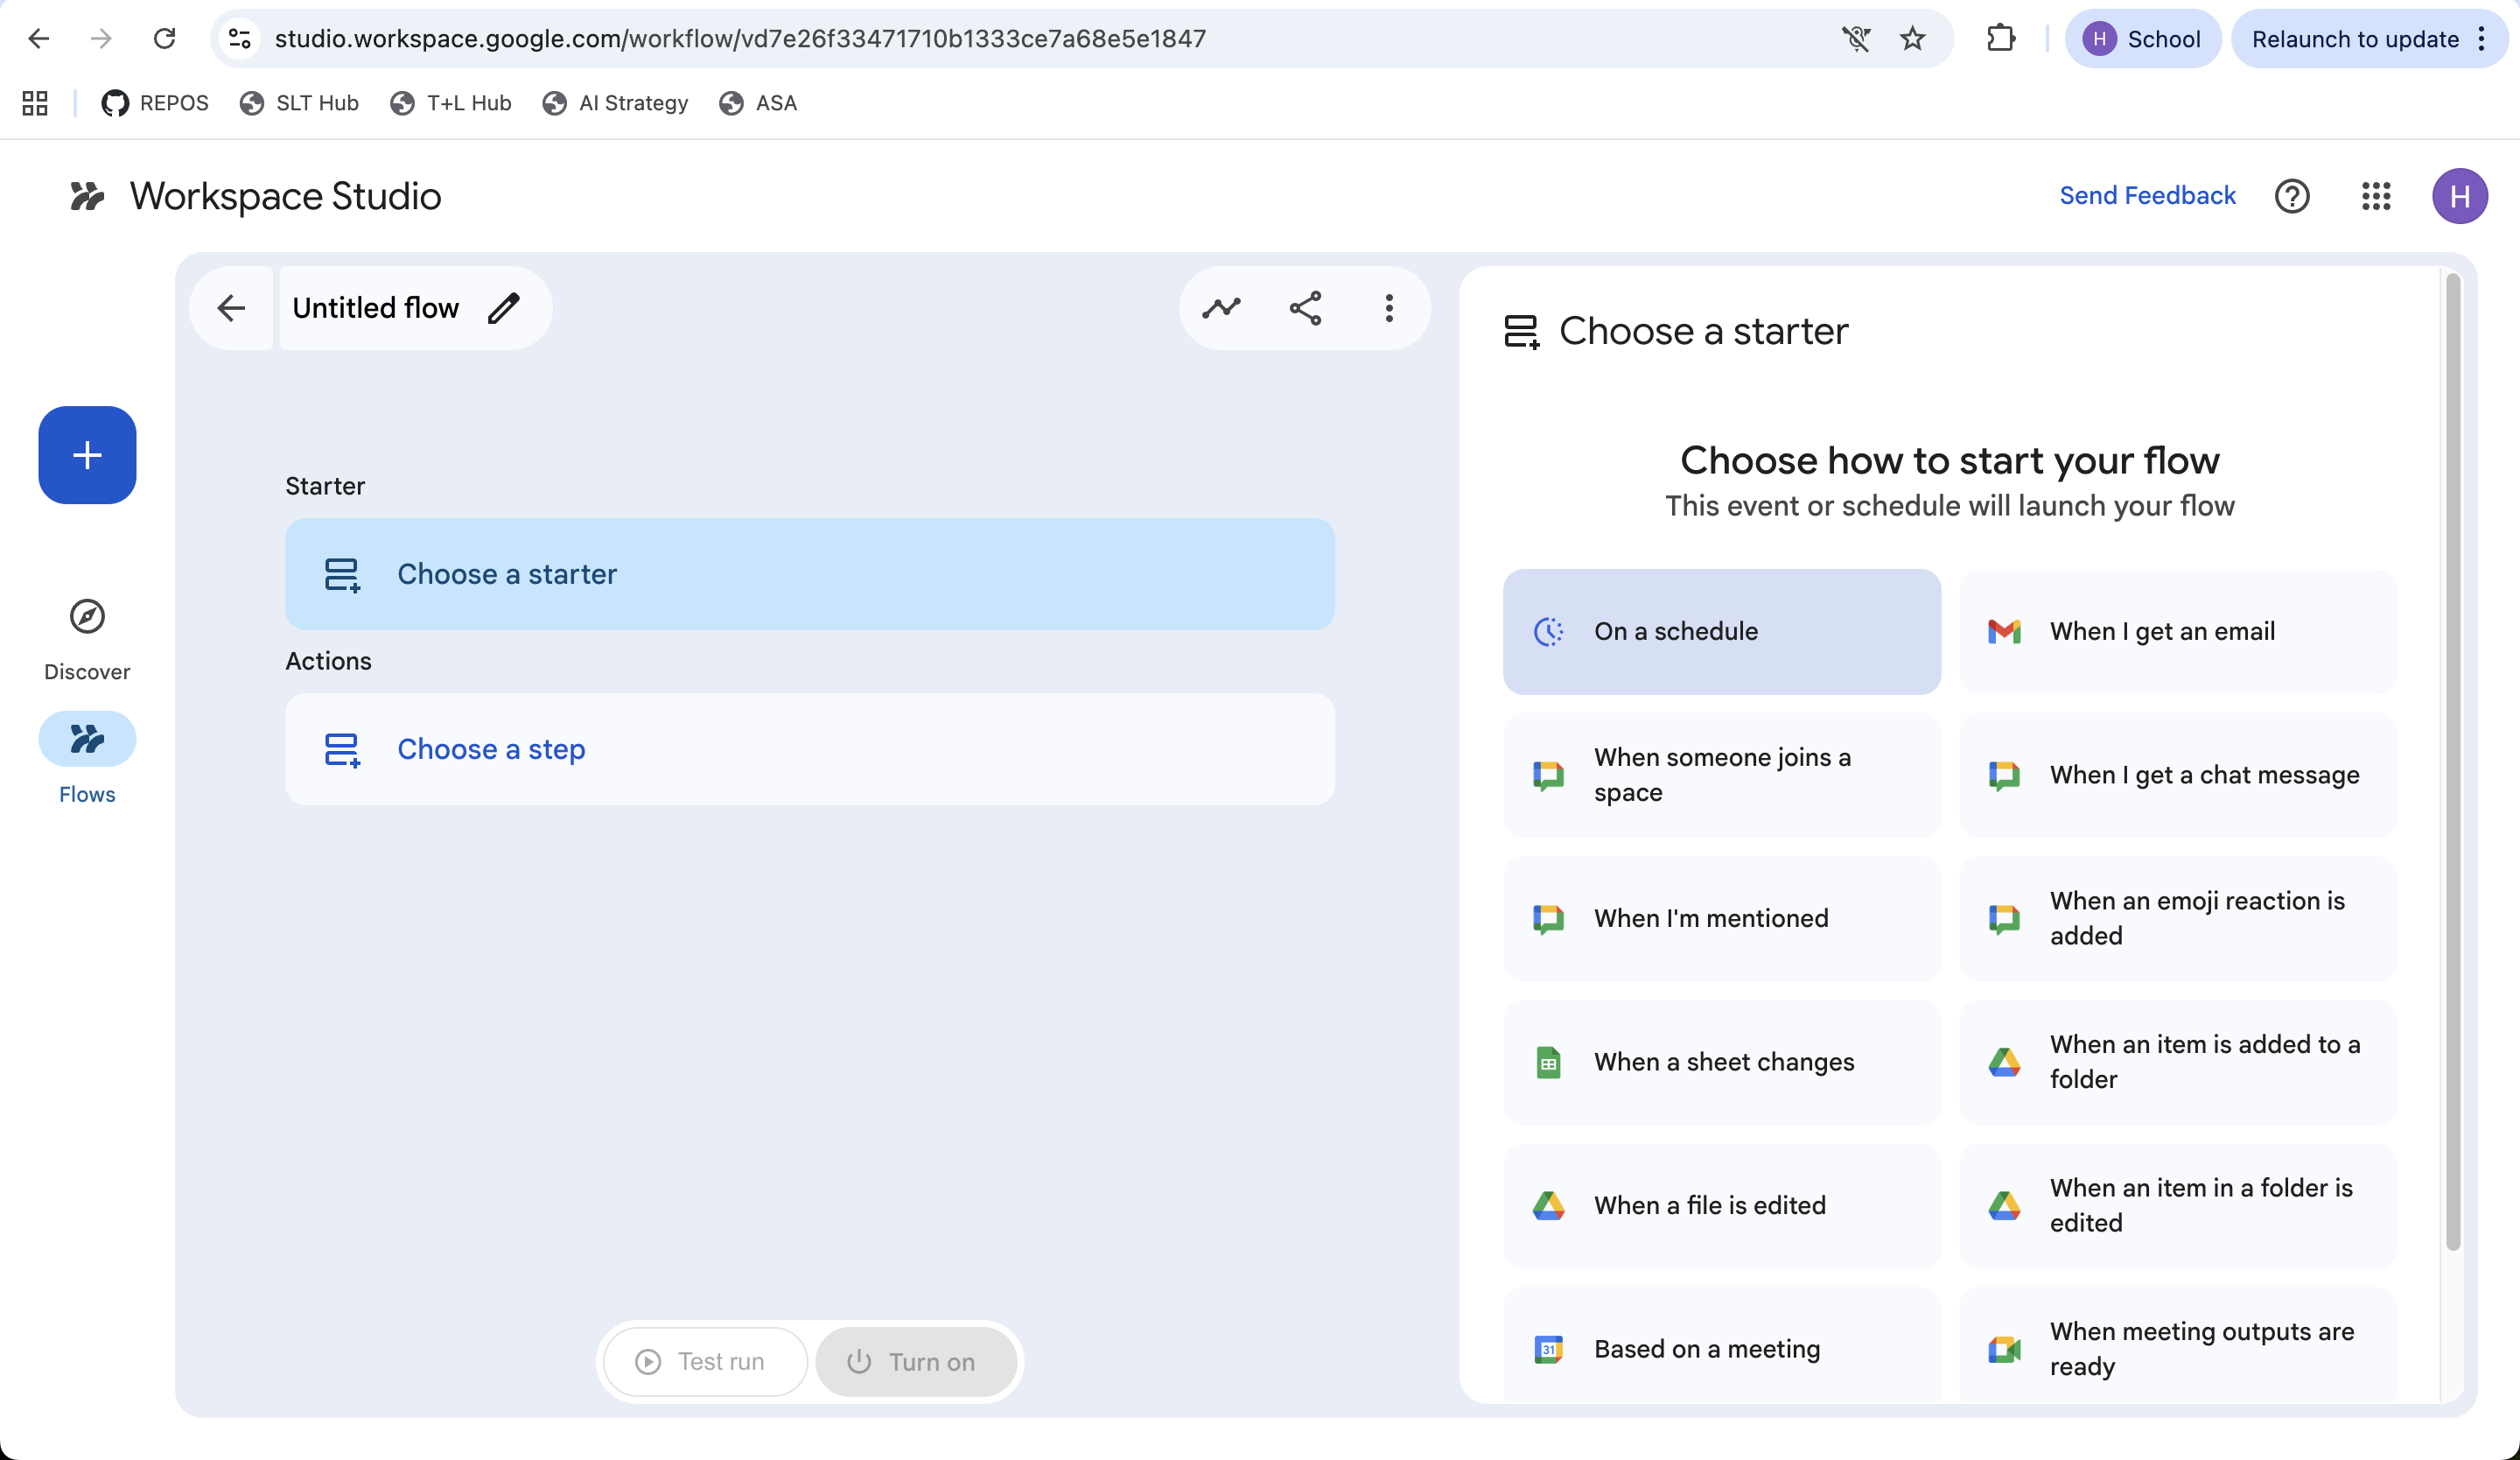Open the Extensions puzzle icon

coord(2000,39)
